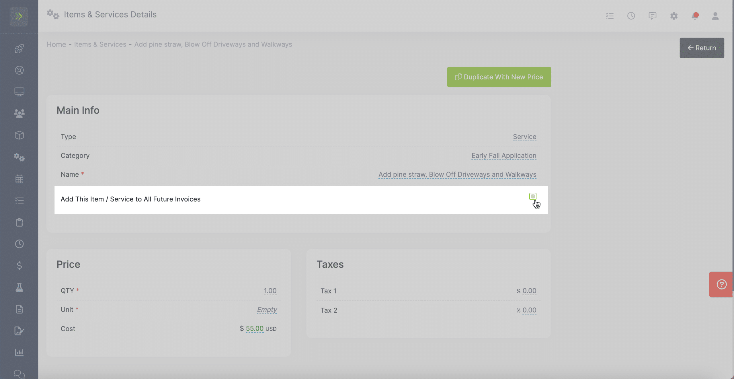The image size is (734, 379).
Task: Click the Return button
Action: (702, 48)
